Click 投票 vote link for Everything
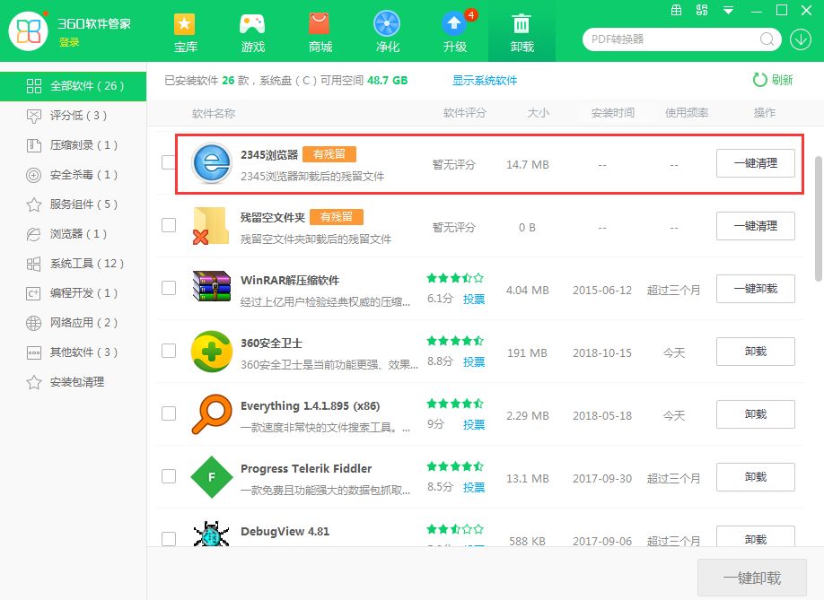This screenshot has width=824, height=600. point(473,425)
